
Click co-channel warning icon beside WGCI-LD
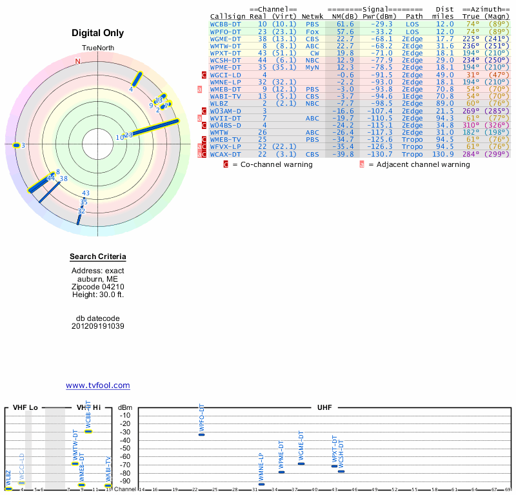point(204,75)
